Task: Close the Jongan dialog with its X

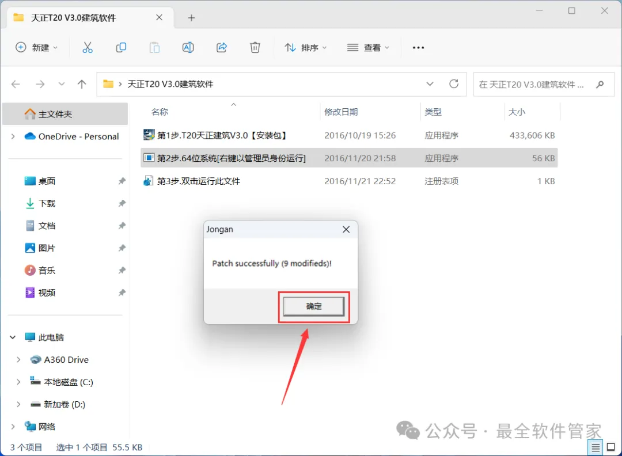Action: (x=346, y=229)
